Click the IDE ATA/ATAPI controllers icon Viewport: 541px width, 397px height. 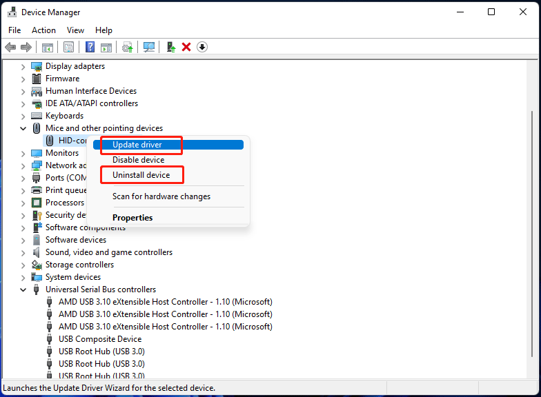coord(37,103)
